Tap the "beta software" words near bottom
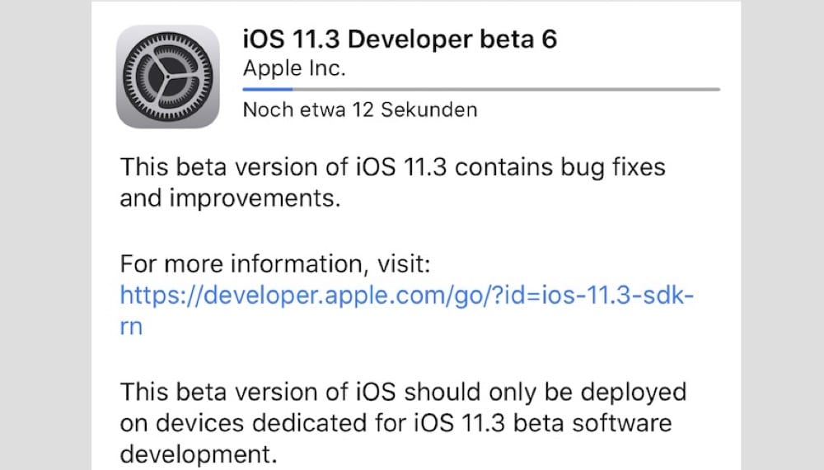This screenshot has width=824, height=470. point(592,423)
